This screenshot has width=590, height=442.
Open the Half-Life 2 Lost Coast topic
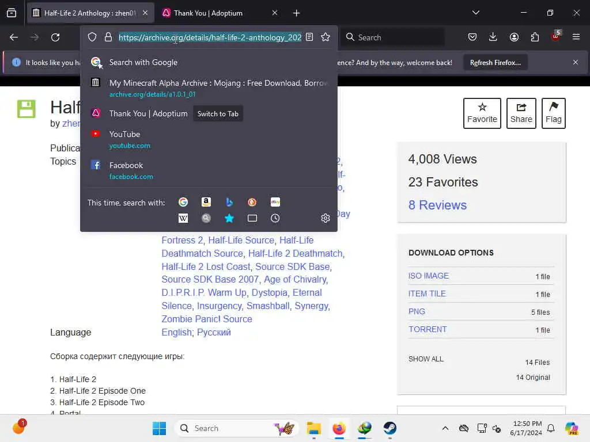[x=206, y=266]
